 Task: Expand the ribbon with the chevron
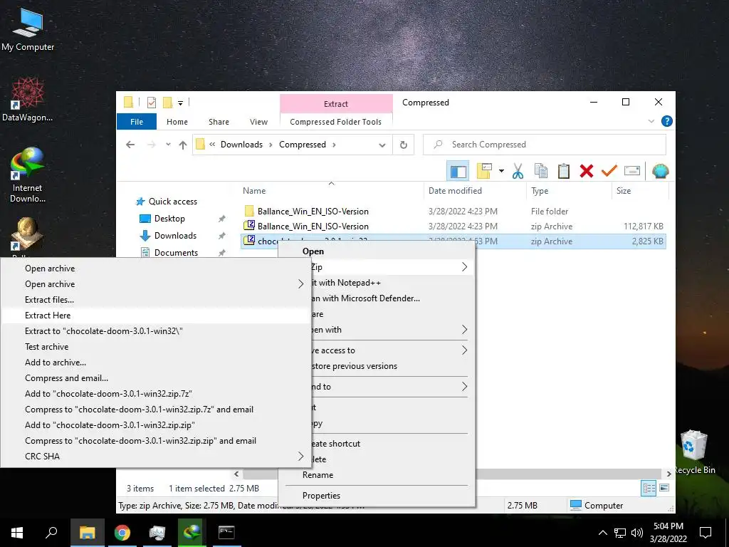tap(651, 121)
